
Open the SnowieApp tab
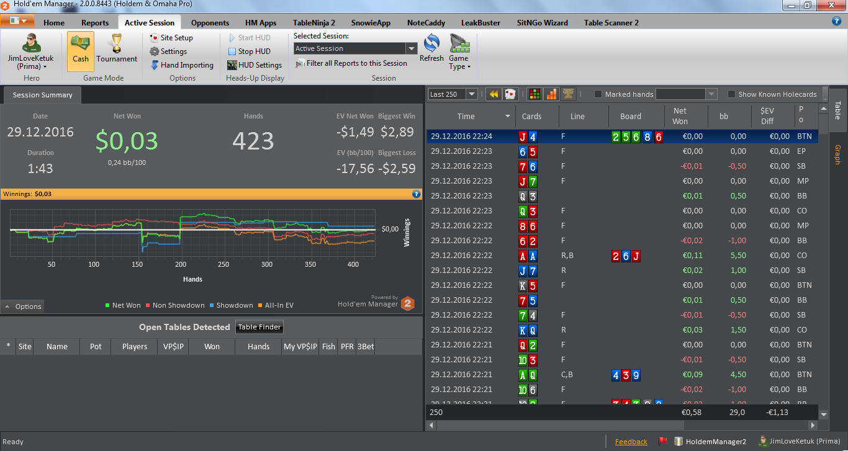click(x=371, y=22)
